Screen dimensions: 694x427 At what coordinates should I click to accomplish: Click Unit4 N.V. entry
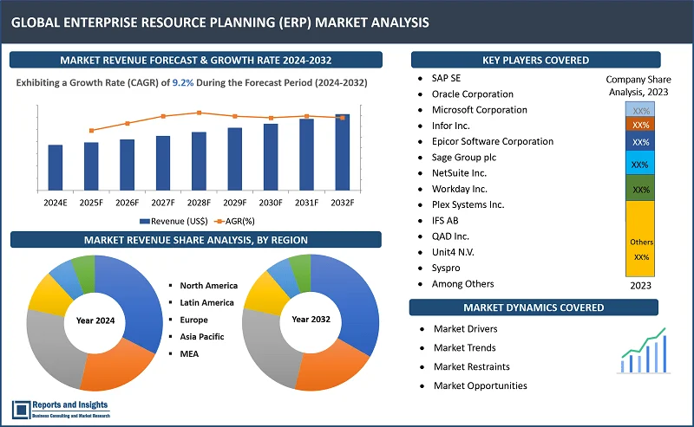[453, 252]
